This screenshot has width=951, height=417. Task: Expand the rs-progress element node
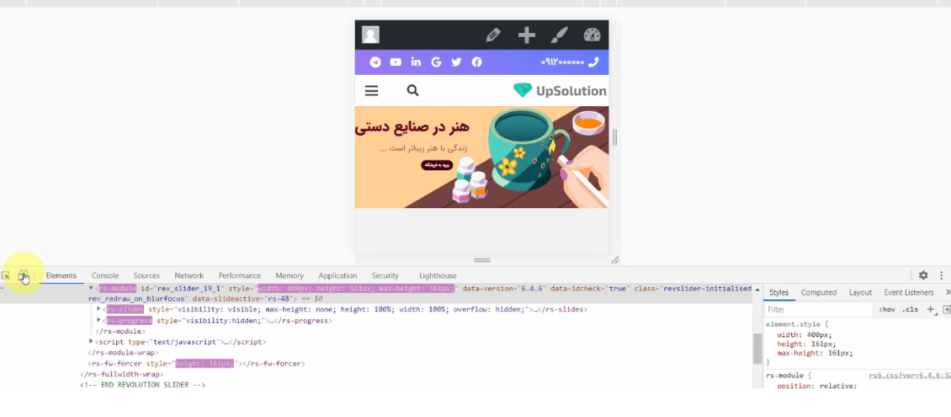99,320
